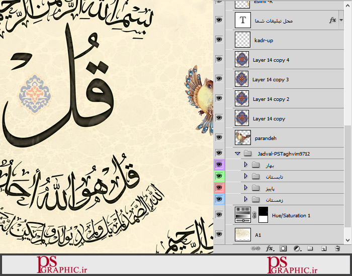Screen dimensions: 352x276
Task: Create a new group folder icon
Action: click(x=310, y=248)
